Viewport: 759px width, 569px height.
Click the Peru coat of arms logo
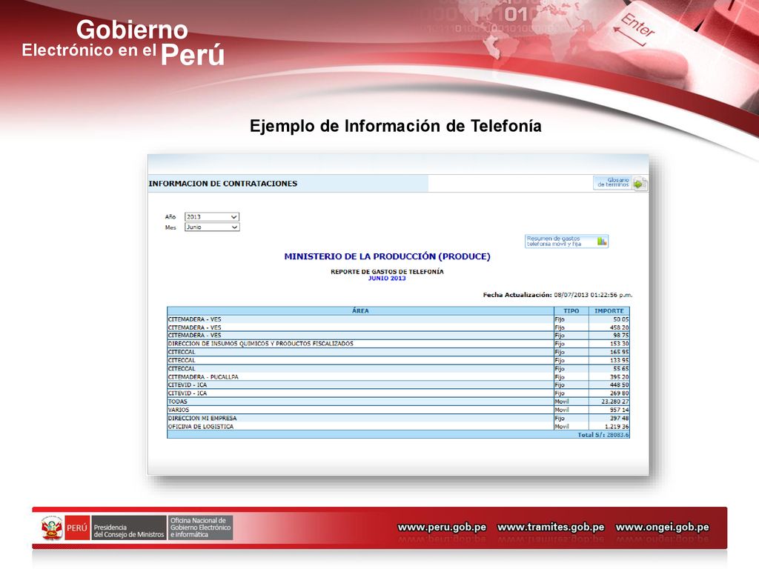pyautogui.click(x=53, y=528)
